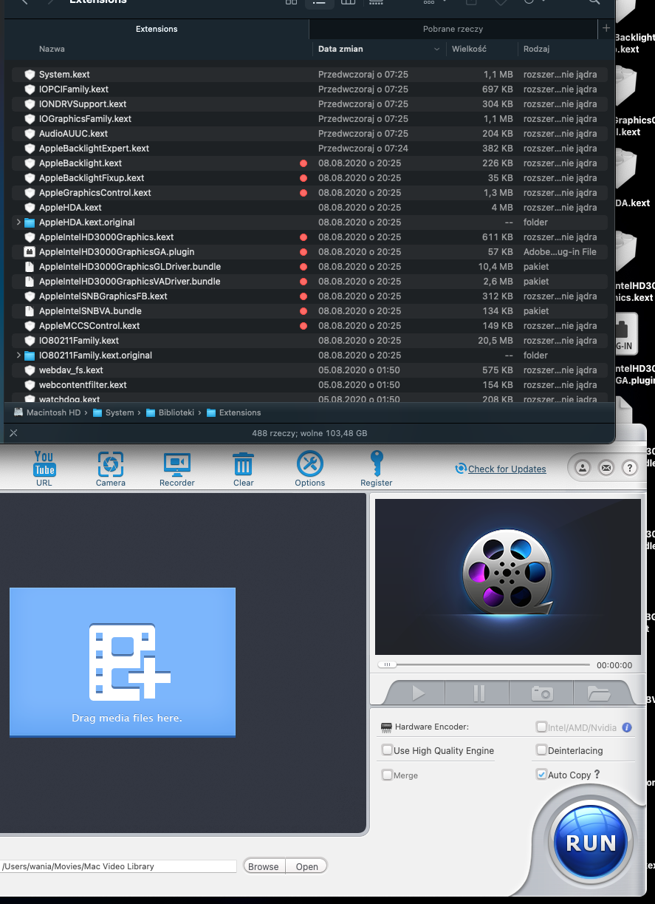Open help via question mark button

629,467
